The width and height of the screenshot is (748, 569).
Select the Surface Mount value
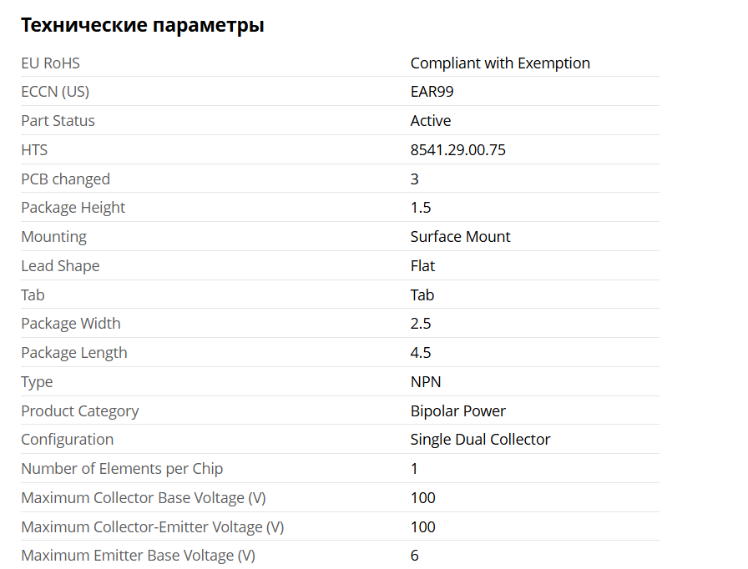(x=460, y=237)
